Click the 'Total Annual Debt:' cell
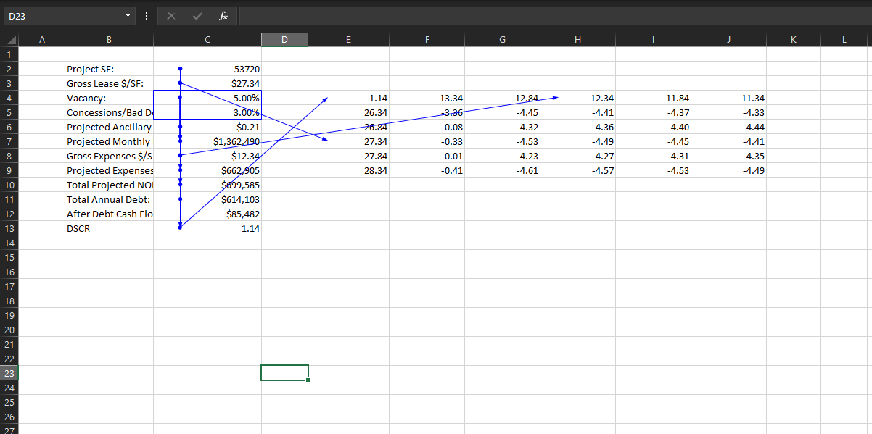 point(109,199)
